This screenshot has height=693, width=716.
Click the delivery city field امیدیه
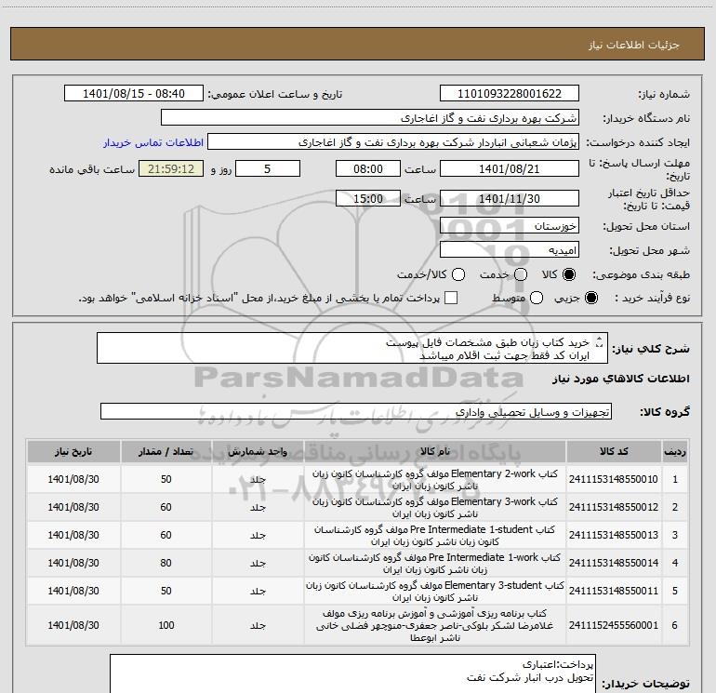[510, 250]
